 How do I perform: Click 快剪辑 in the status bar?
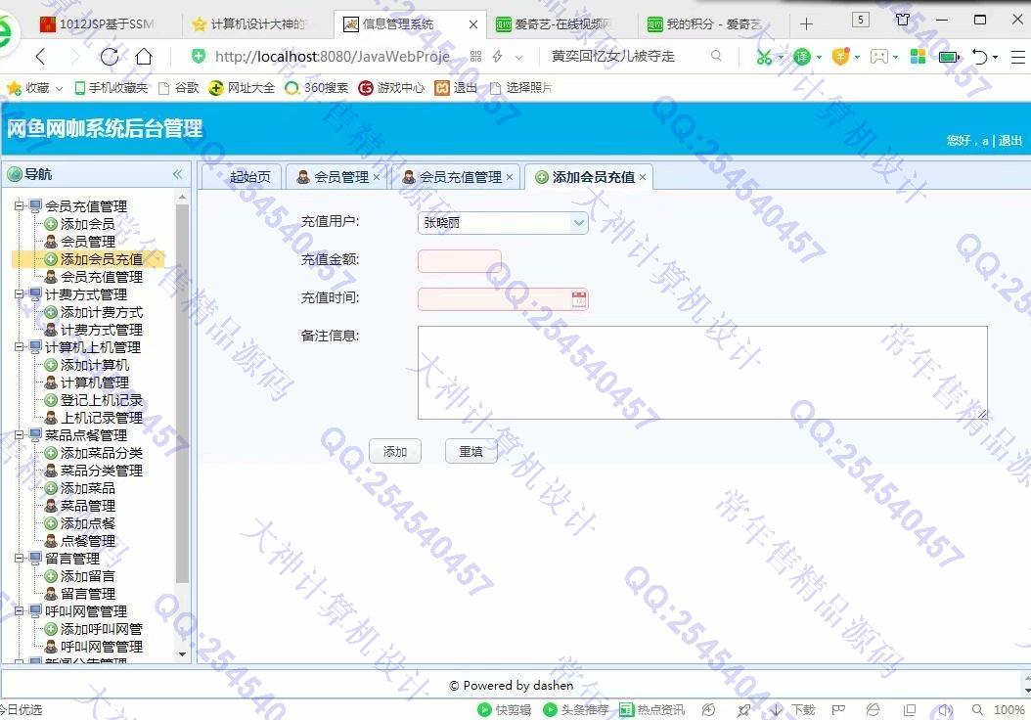[x=505, y=709]
